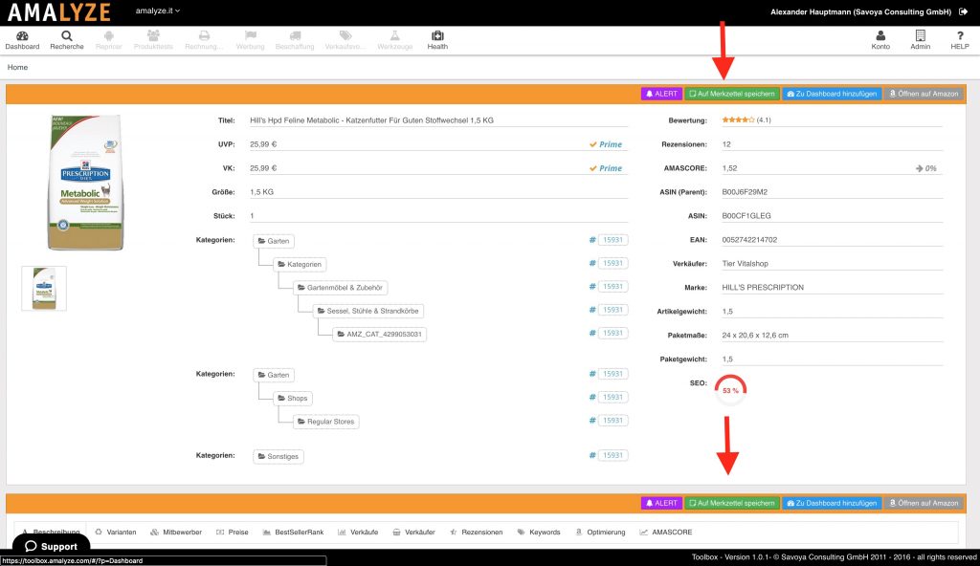Click the ASIN value B00CF1GLEG
The width and height of the screenshot is (980, 566).
(x=746, y=216)
